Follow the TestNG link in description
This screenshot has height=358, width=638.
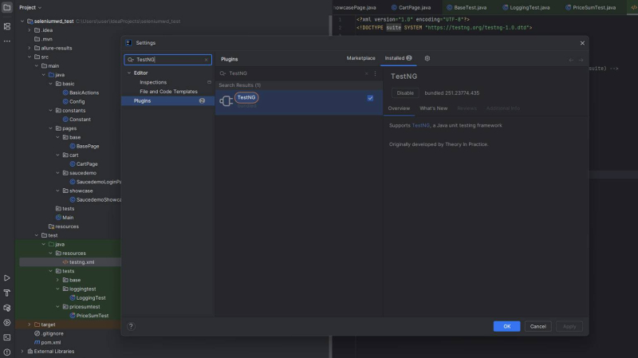coord(421,126)
